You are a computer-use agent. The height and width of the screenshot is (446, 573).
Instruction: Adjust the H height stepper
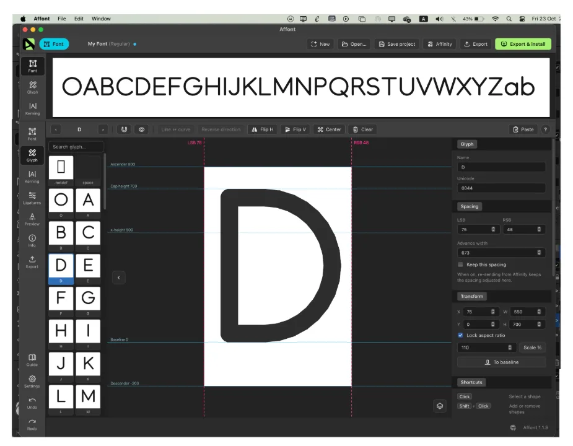[539, 324]
